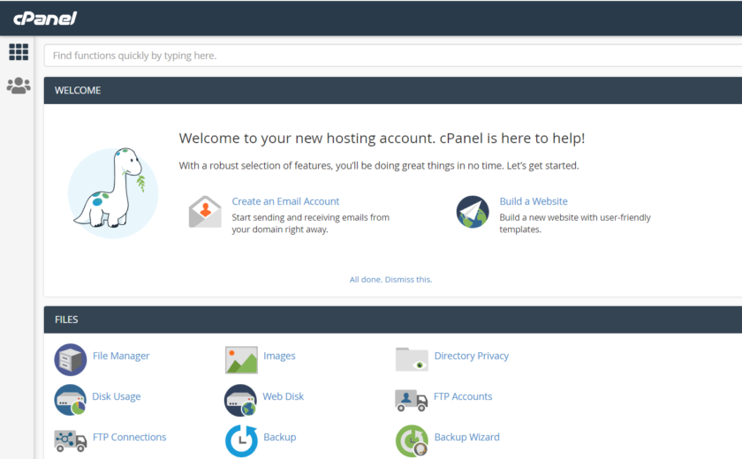Screen dimensions: 742x459
Task: Open the User Manager people icon
Action: tap(19, 86)
